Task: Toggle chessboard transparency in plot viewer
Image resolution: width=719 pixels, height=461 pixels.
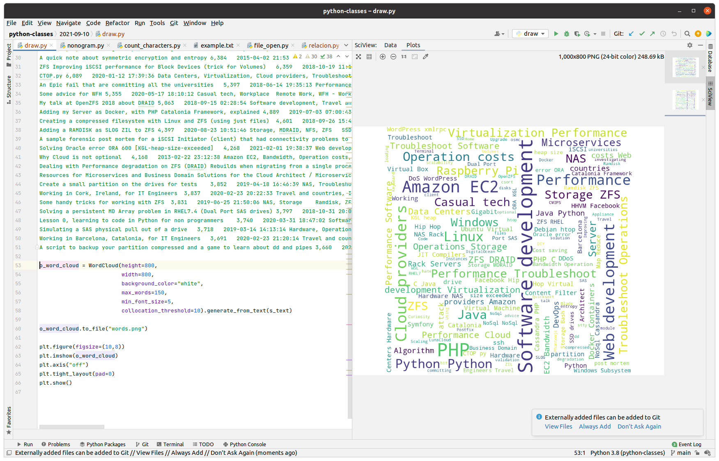Action: [358, 57]
